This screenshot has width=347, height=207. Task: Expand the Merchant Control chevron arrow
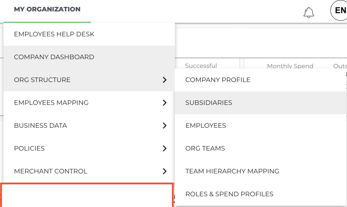[x=164, y=171]
